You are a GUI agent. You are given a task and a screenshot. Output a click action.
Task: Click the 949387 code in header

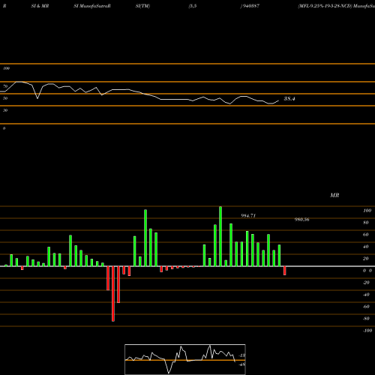(x=250, y=6)
